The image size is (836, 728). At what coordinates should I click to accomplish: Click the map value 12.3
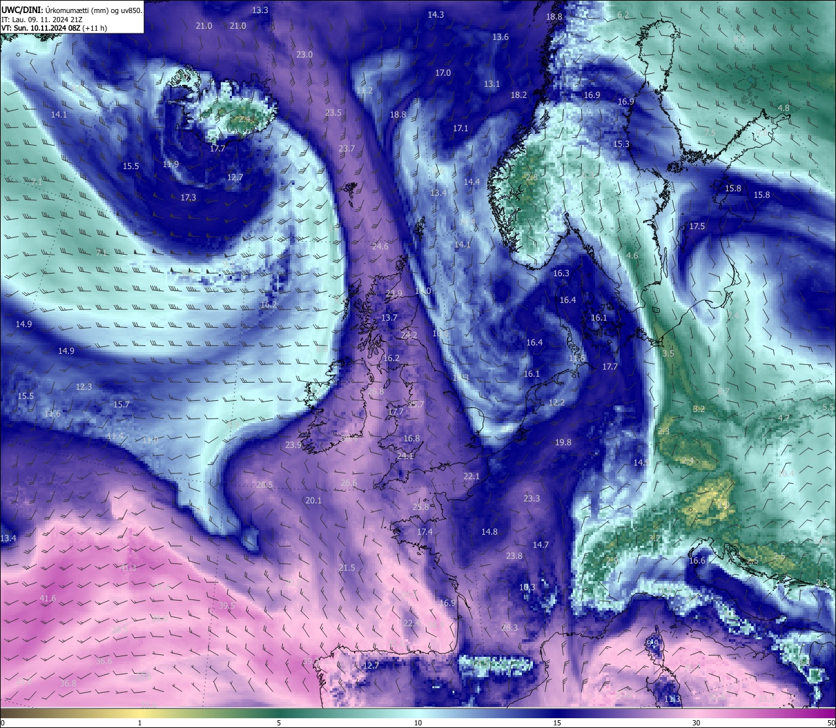(84, 387)
